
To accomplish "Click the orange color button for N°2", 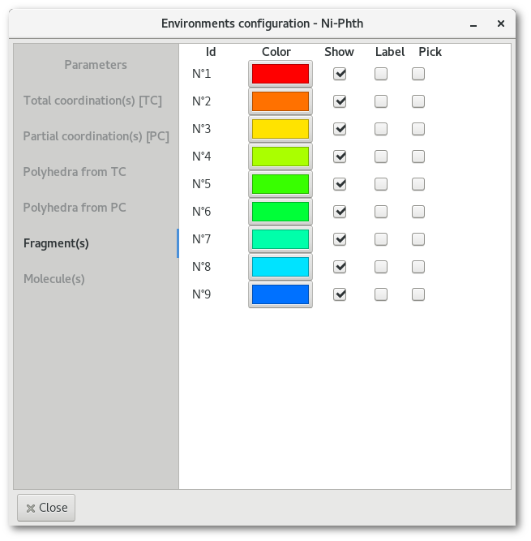I will pos(280,101).
